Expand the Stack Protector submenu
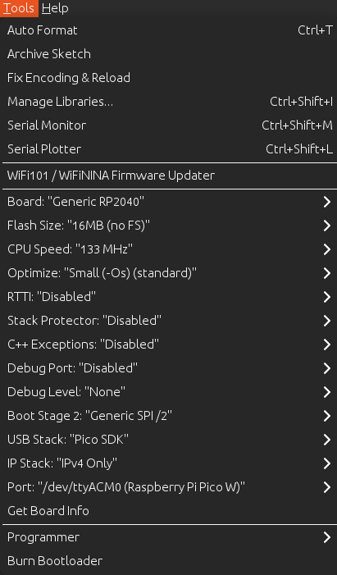Screen dimensions: 337x575 coord(168,321)
